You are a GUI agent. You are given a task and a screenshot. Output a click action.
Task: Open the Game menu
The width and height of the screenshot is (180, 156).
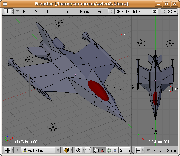(x=70, y=12)
